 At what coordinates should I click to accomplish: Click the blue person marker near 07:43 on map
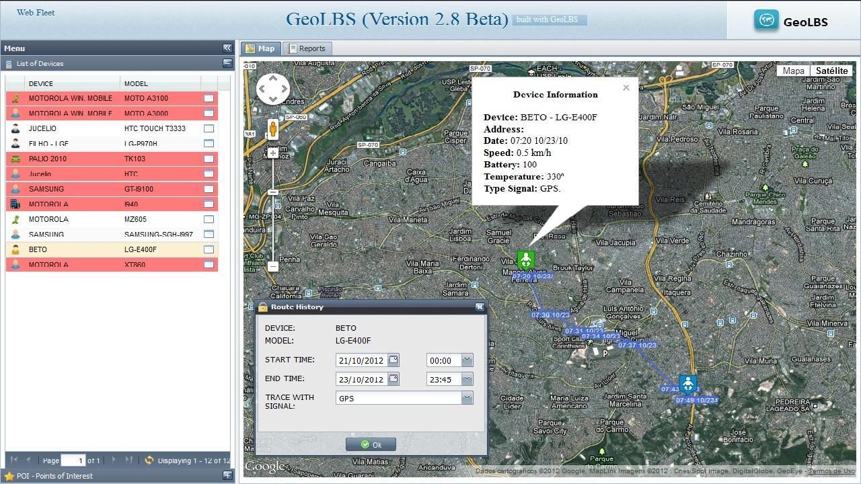(x=687, y=383)
